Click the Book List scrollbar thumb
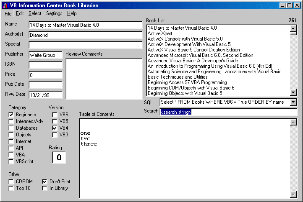The height and width of the screenshot is (202, 303). pos(293,33)
